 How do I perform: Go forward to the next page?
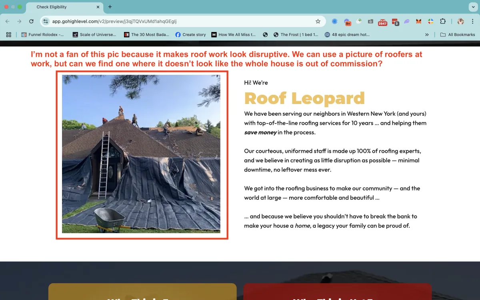(x=19, y=21)
